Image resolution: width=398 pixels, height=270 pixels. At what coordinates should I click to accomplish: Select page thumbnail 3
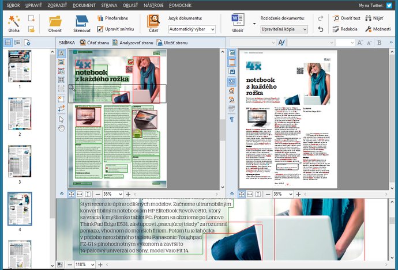[x=20, y=161]
